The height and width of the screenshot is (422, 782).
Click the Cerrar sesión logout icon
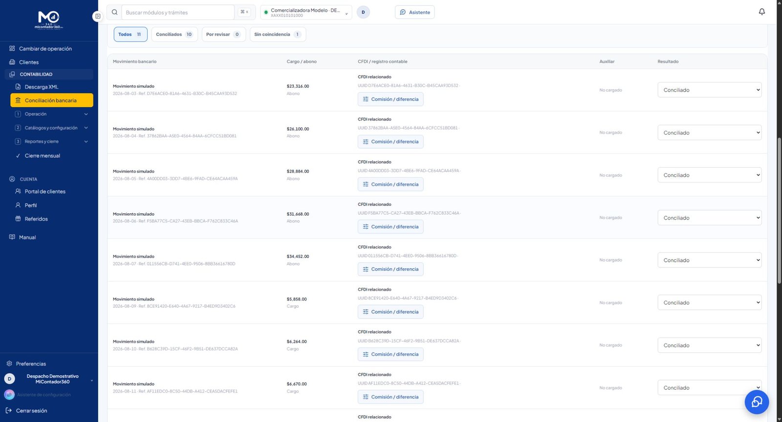8,410
